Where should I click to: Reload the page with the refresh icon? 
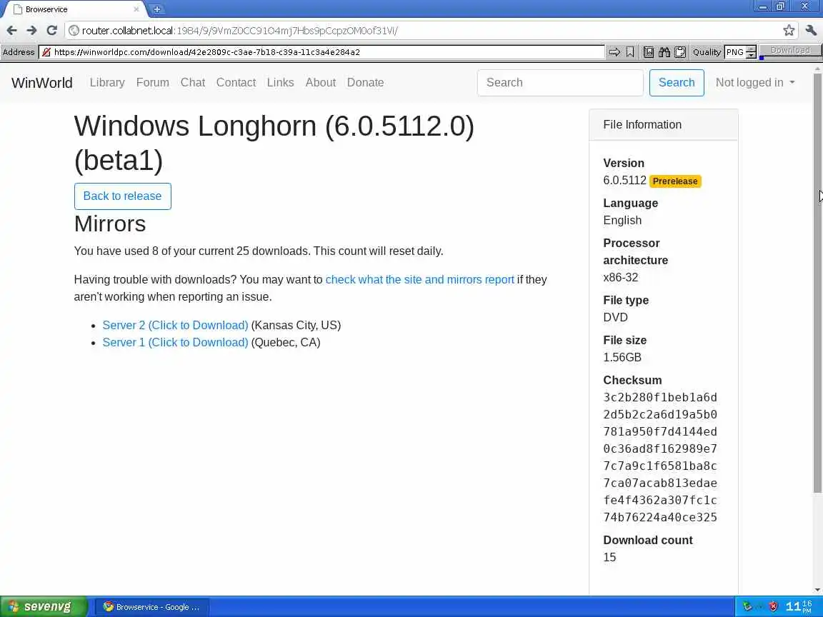(x=51, y=31)
